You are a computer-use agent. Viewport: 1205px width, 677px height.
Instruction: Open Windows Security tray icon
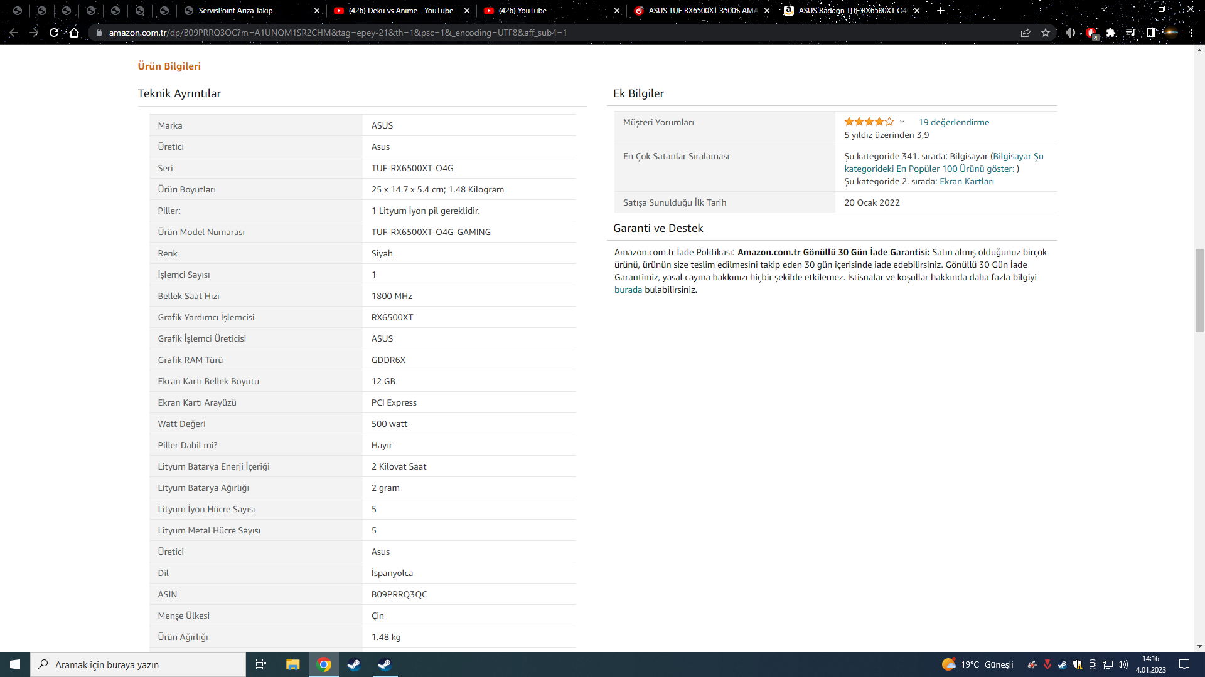point(1077,664)
